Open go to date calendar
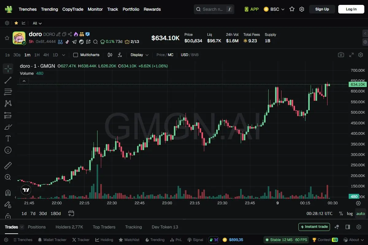The width and height of the screenshot is (368, 245). [x=71, y=213]
